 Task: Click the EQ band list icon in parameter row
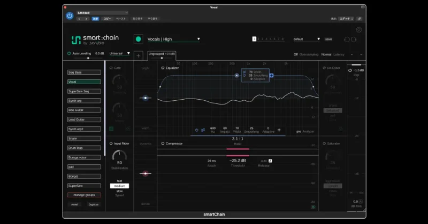point(203,130)
